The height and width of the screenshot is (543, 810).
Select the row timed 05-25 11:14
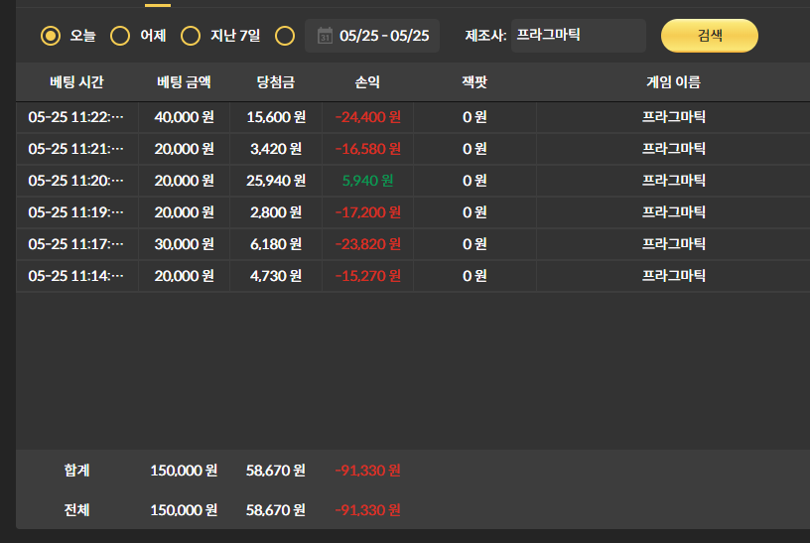413,276
